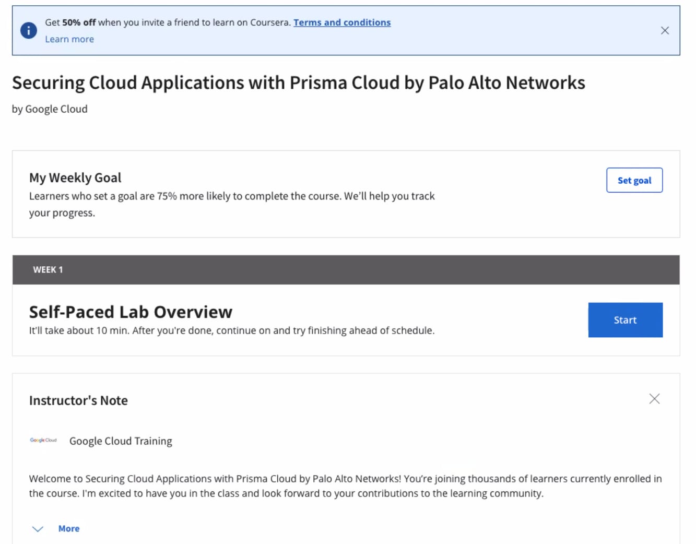696x544 pixels.
Task: Expand the note with More link
Action: (69, 528)
